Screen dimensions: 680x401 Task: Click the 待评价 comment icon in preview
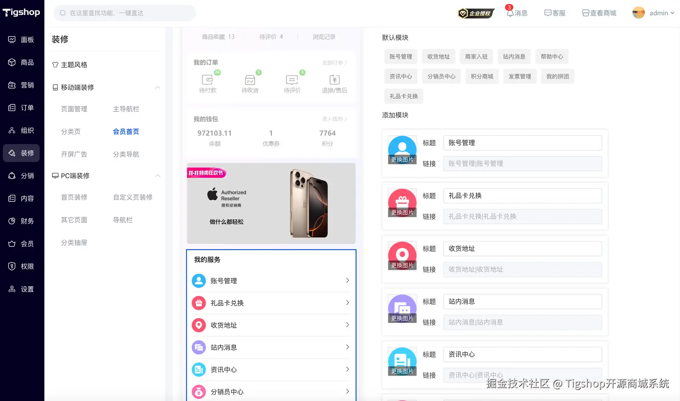point(292,80)
